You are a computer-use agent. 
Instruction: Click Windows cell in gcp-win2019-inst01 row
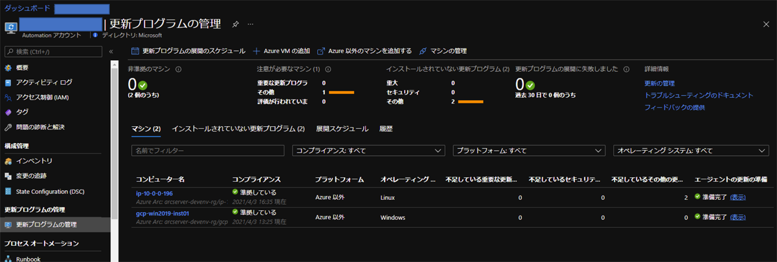point(392,217)
